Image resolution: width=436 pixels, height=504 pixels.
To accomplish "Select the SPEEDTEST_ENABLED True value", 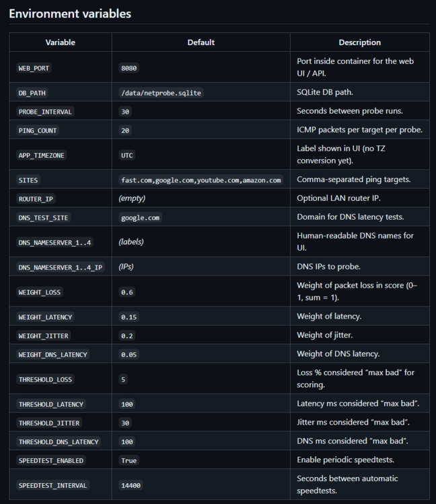I will (129, 460).
